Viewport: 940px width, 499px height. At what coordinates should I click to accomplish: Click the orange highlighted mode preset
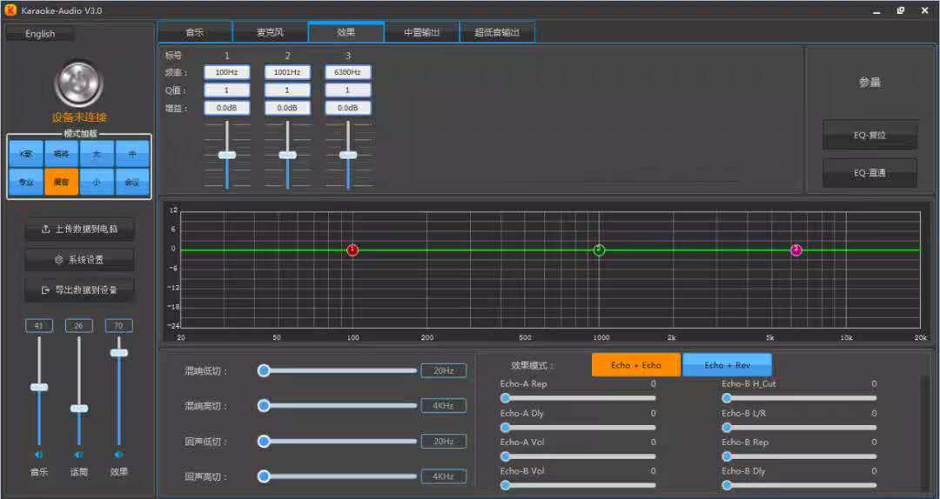(x=61, y=182)
